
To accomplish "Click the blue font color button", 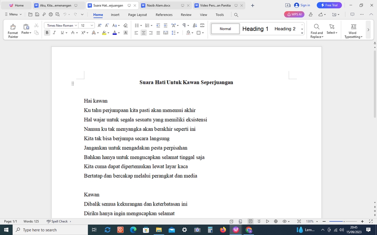I will [115, 33].
